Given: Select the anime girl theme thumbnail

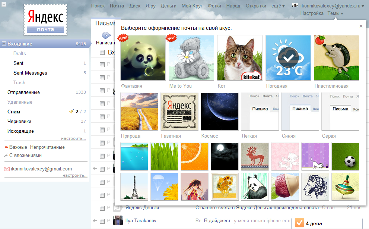Looking at the screenshot, I should tap(195, 186).
